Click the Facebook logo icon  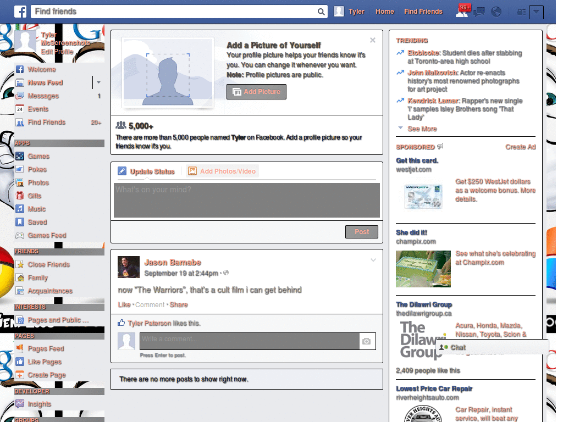(20, 11)
